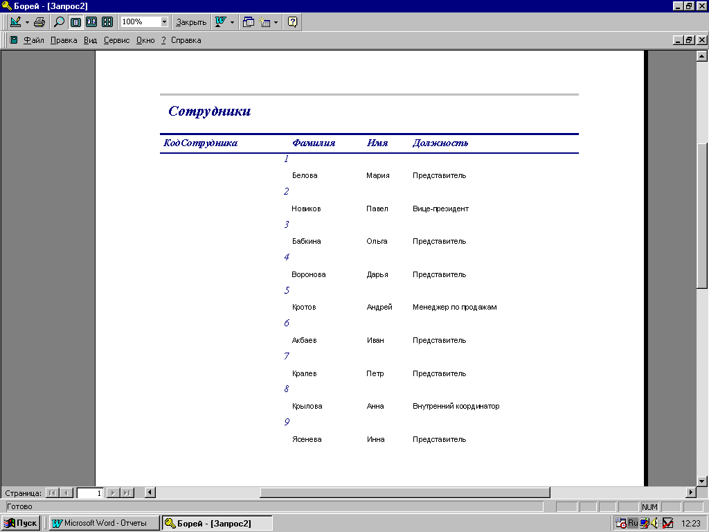Image resolution: width=709 pixels, height=532 pixels.
Task: Open the 100% zoom combo box
Action: click(x=144, y=21)
